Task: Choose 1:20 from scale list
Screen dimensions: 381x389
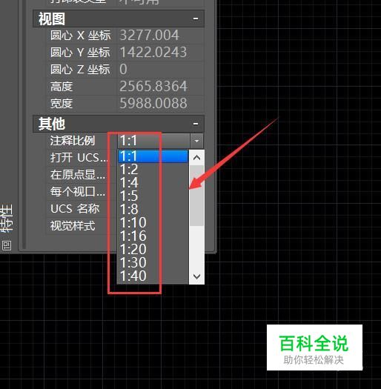Action: (x=153, y=249)
